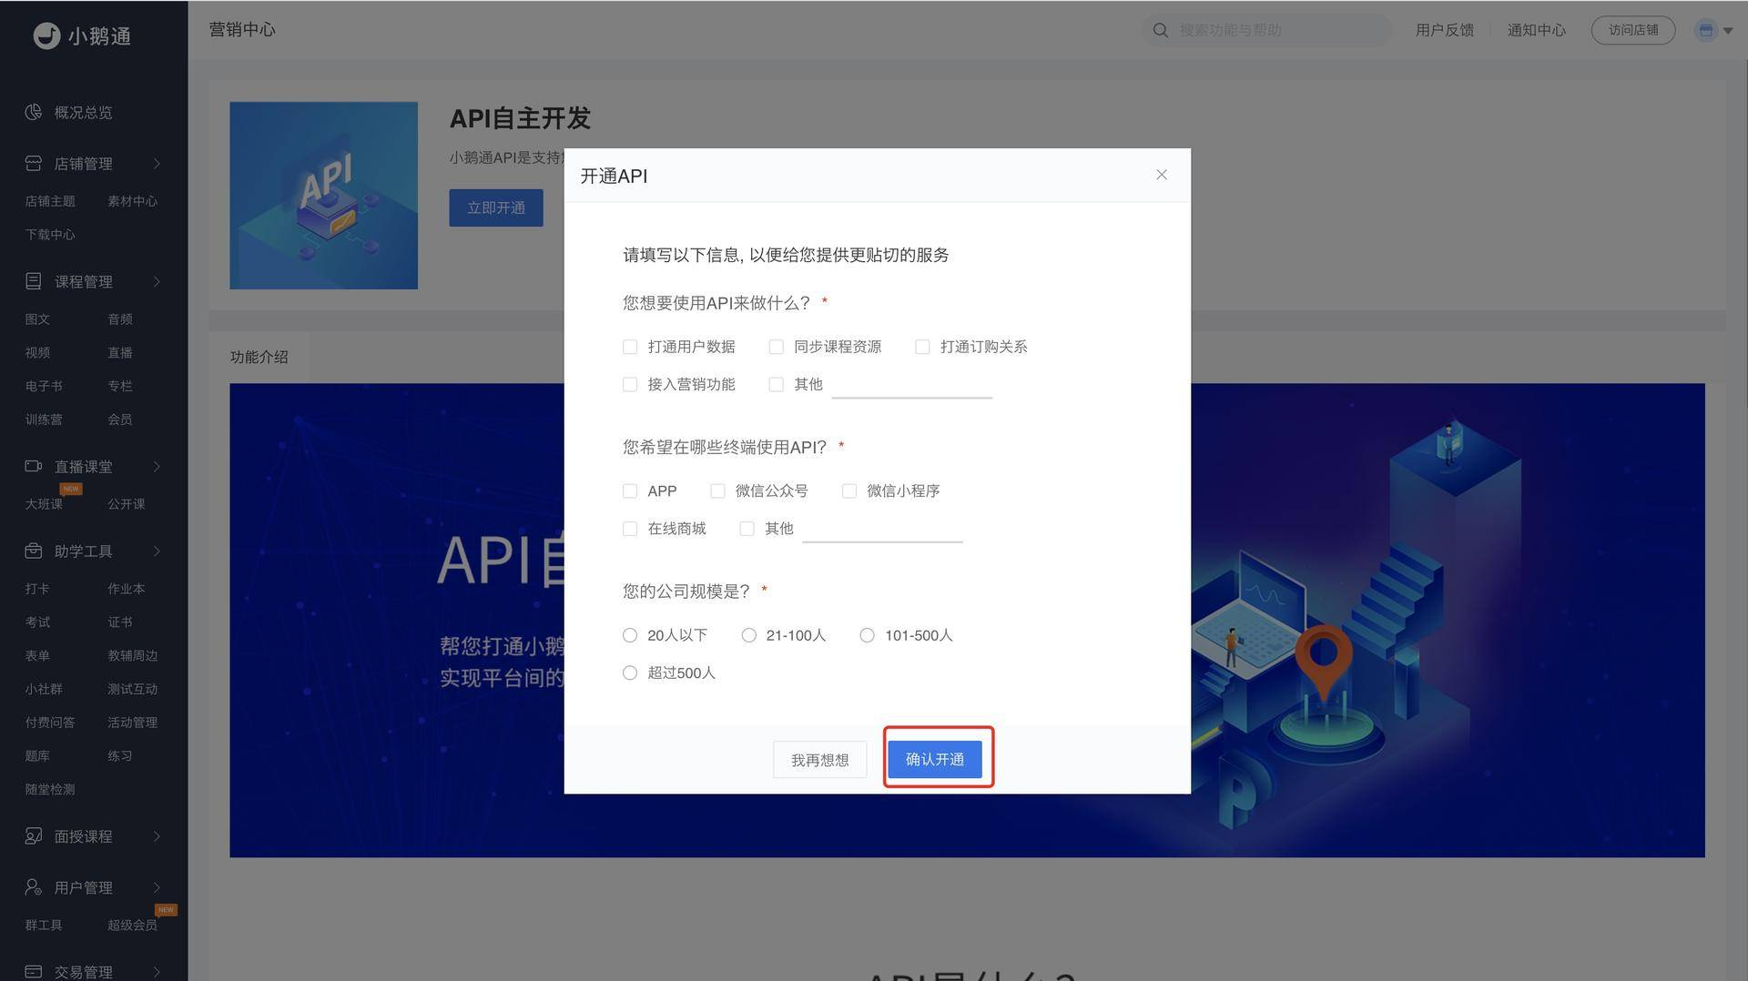Open 随堂检测 menu item
The width and height of the screenshot is (1748, 981).
50,790
